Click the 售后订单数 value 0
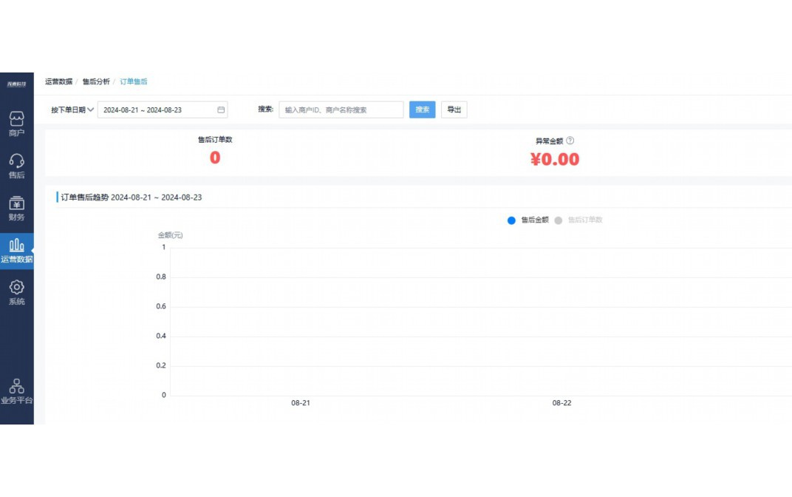The height and width of the screenshot is (497, 792). click(x=215, y=158)
